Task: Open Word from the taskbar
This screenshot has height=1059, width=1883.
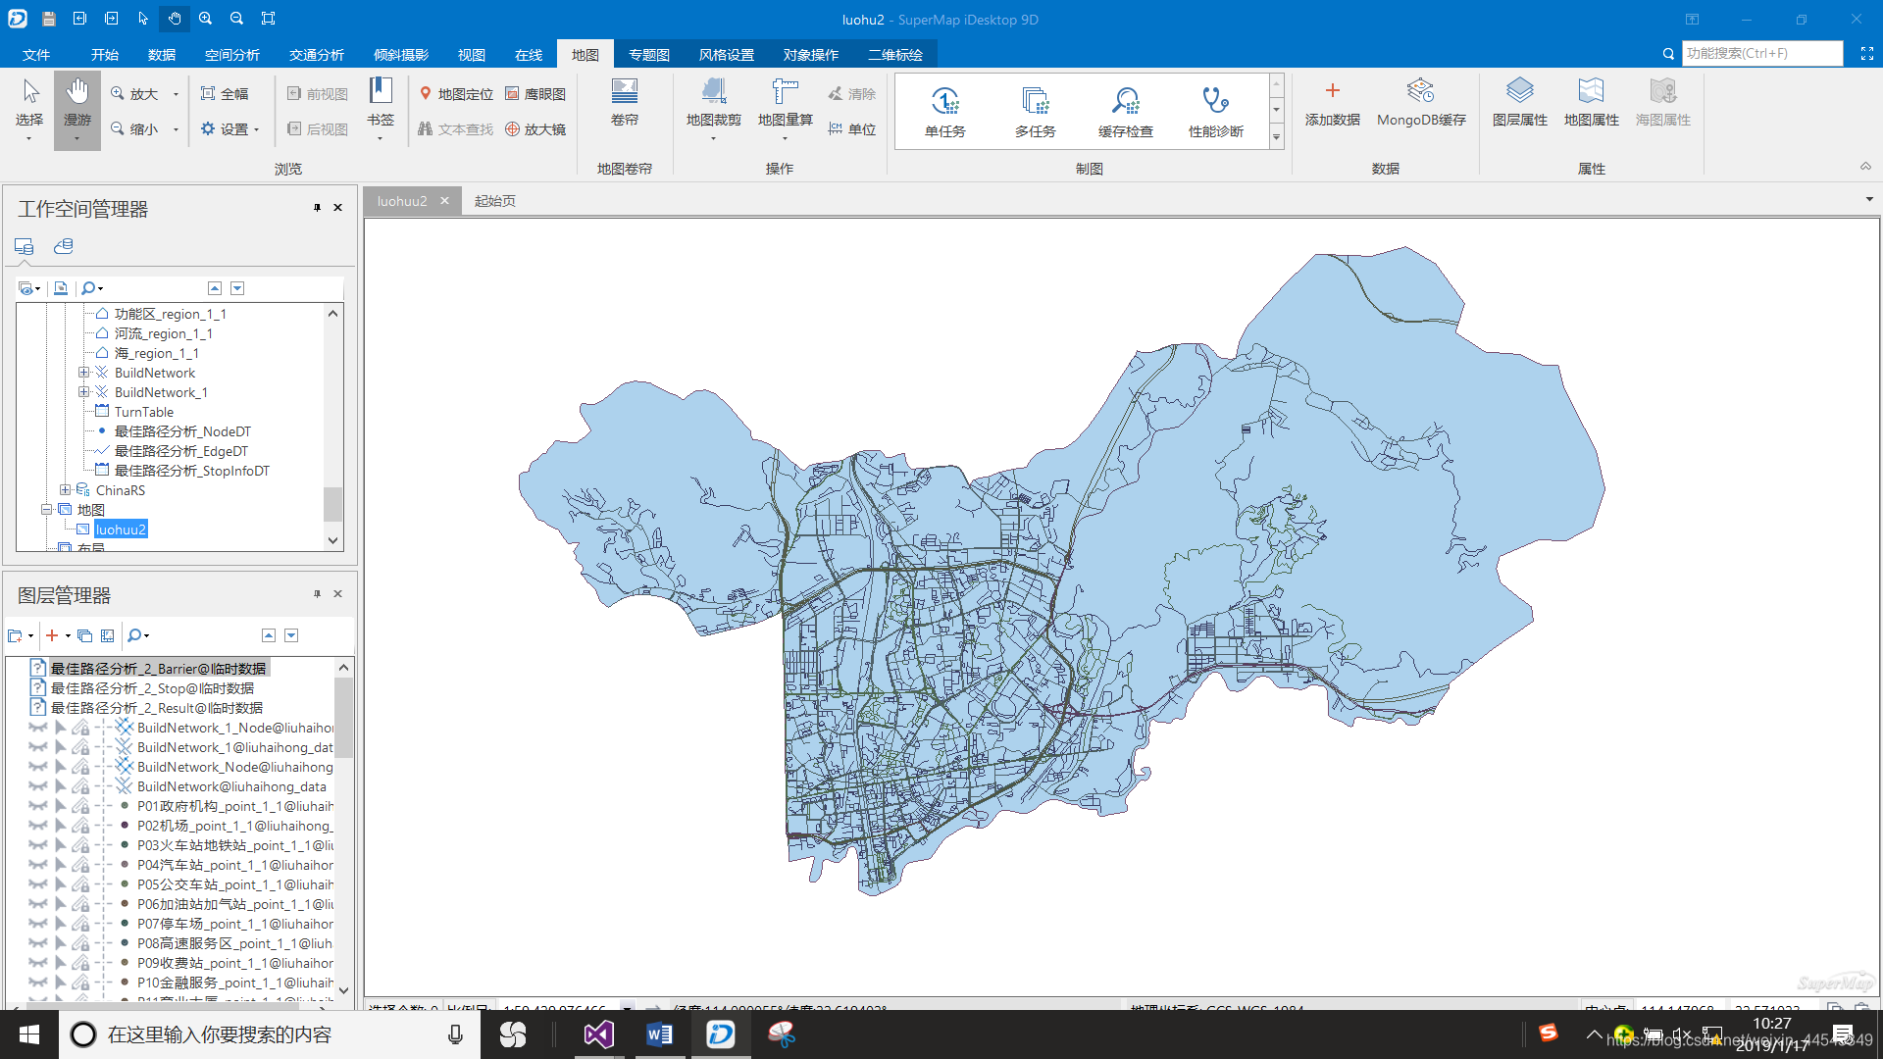Action: (x=659, y=1034)
